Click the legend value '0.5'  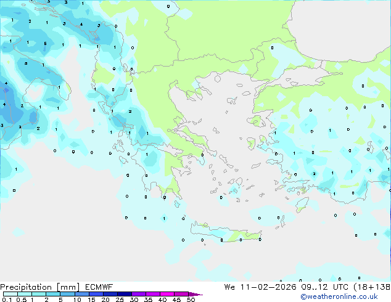coord(22,300)
